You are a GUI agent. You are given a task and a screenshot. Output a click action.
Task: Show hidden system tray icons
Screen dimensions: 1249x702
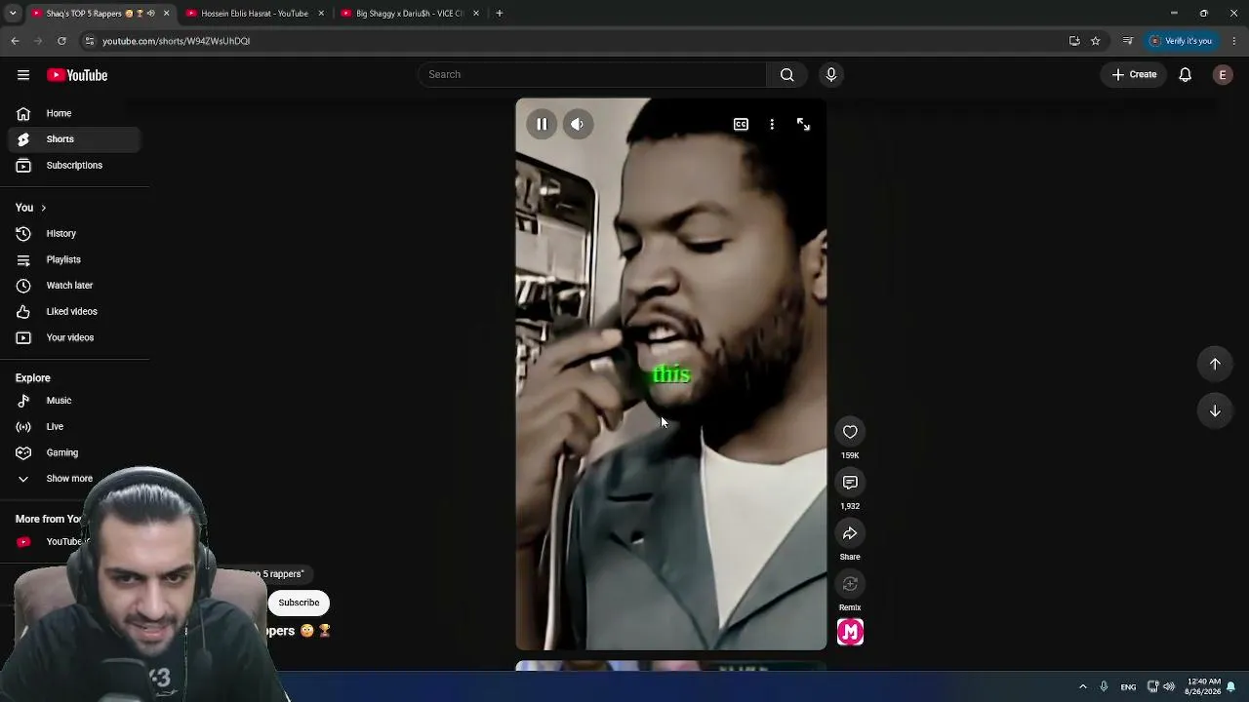point(1082,687)
